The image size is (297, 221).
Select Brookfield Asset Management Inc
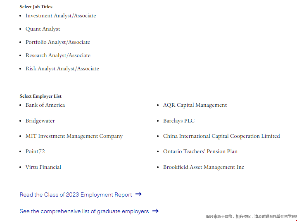204,167
